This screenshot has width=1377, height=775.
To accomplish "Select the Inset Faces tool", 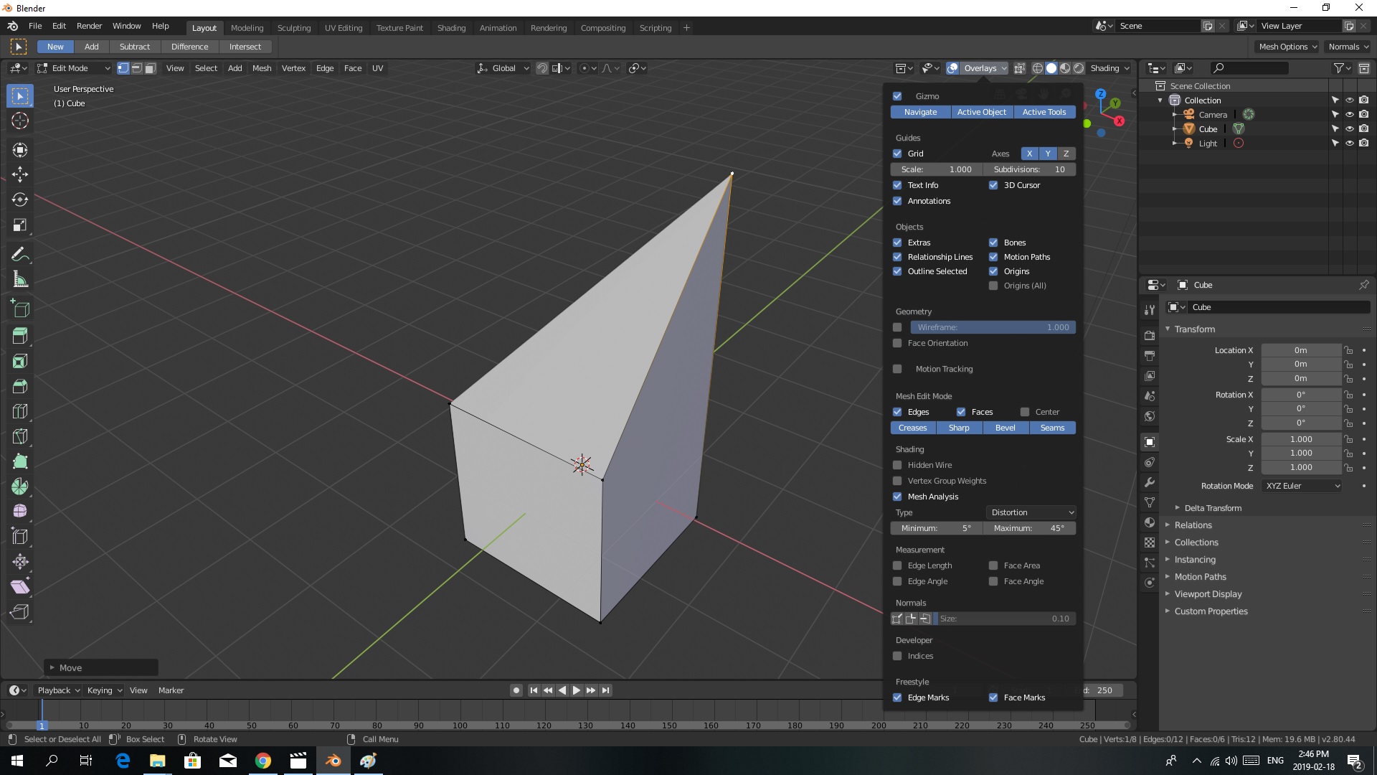I will pyautogui.click(x=20, y=361).
